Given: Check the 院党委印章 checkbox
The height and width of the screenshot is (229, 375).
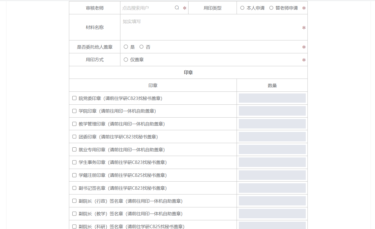Looking at the screenshot, I should [x=74, y=98].
